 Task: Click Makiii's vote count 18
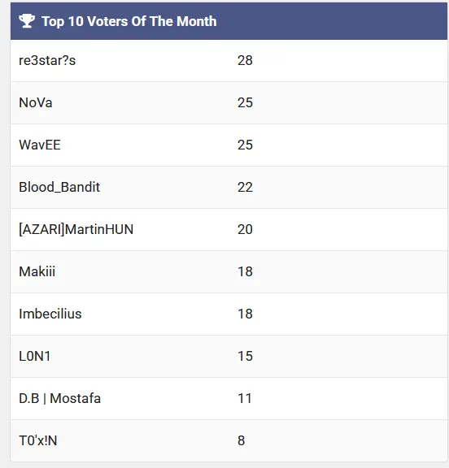coord(245,271)
